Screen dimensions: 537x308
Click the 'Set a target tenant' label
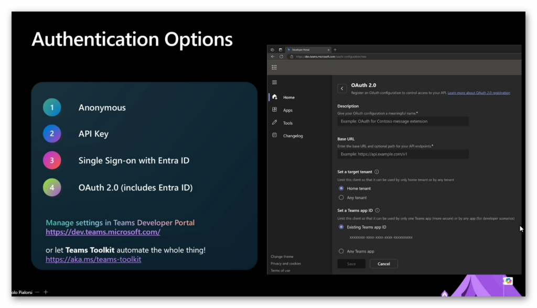click(355, 172)
